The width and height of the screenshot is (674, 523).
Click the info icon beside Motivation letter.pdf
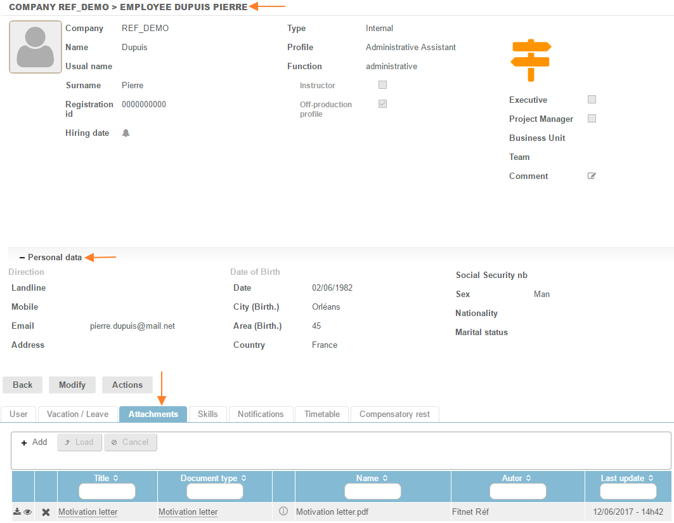pyautogui.click(x=283, y=511)
